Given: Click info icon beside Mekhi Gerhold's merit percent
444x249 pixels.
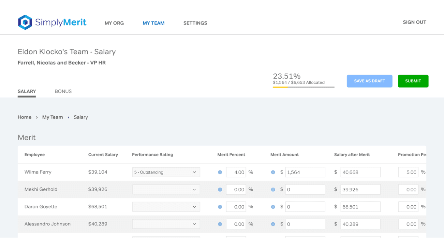Looking at the screenshot, I should [x=220, y=190].
